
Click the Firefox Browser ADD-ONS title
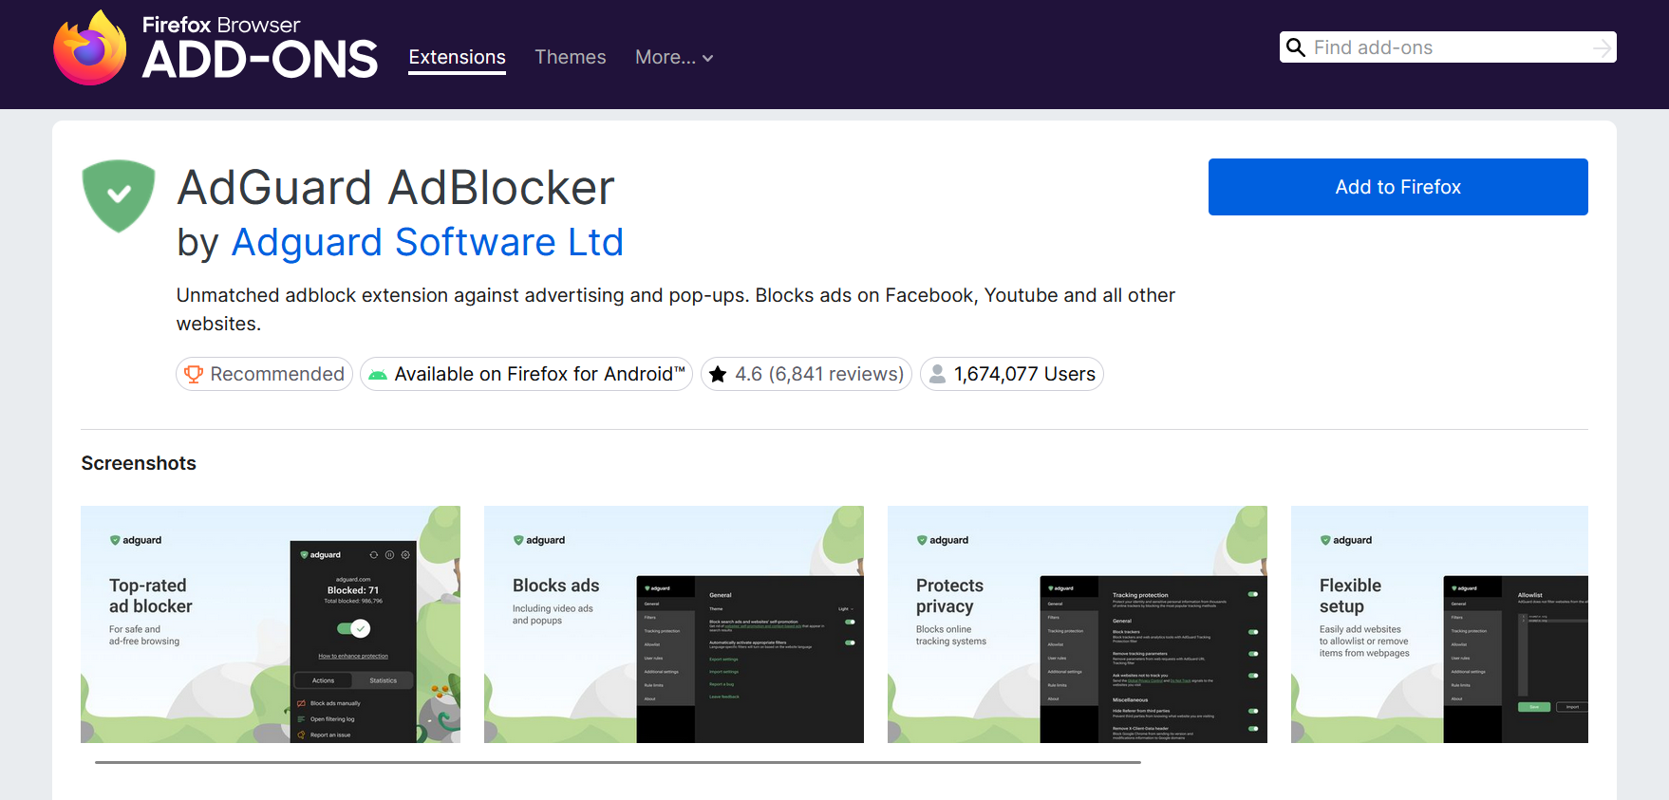point(259,47)
